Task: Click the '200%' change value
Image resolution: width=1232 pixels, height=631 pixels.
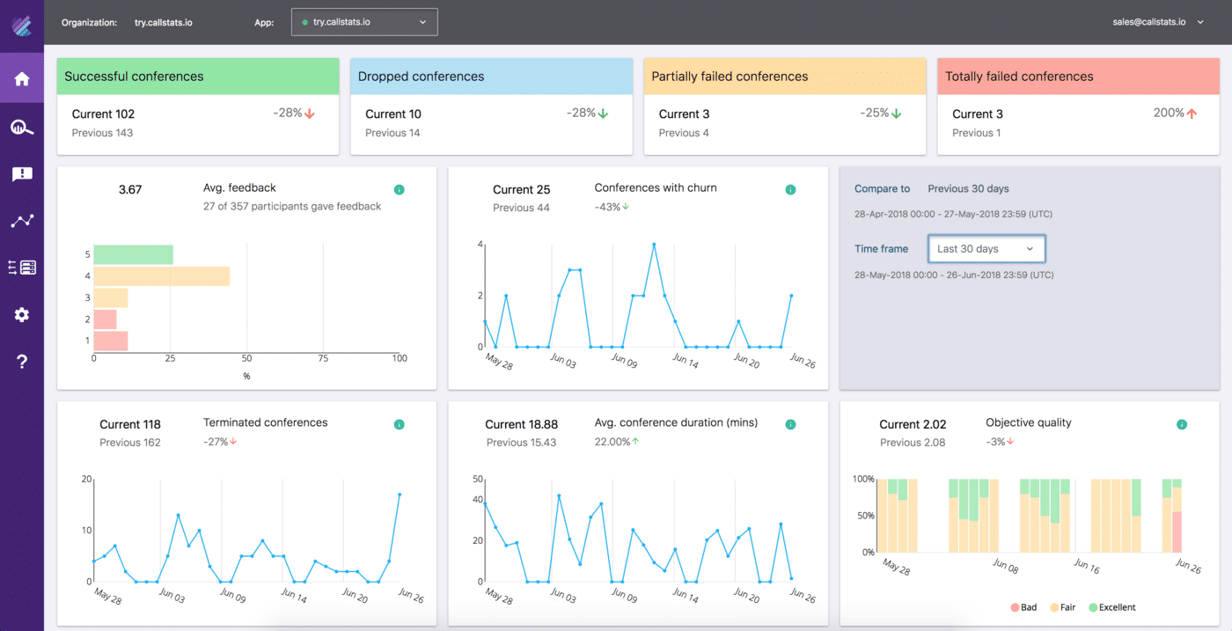Action: pos(1169,113)
